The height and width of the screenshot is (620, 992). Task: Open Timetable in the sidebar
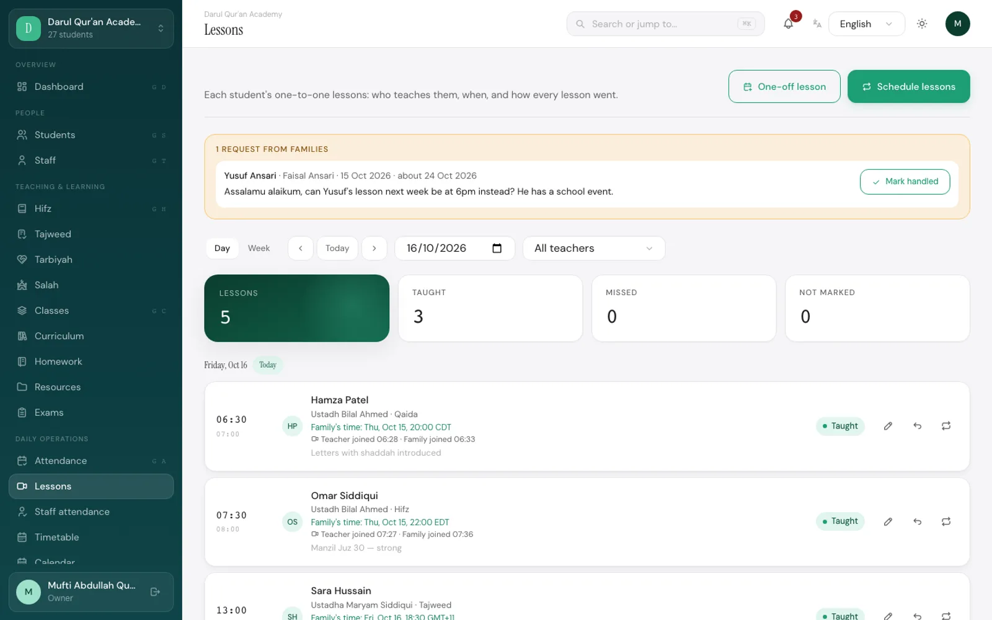coord(91,537)
